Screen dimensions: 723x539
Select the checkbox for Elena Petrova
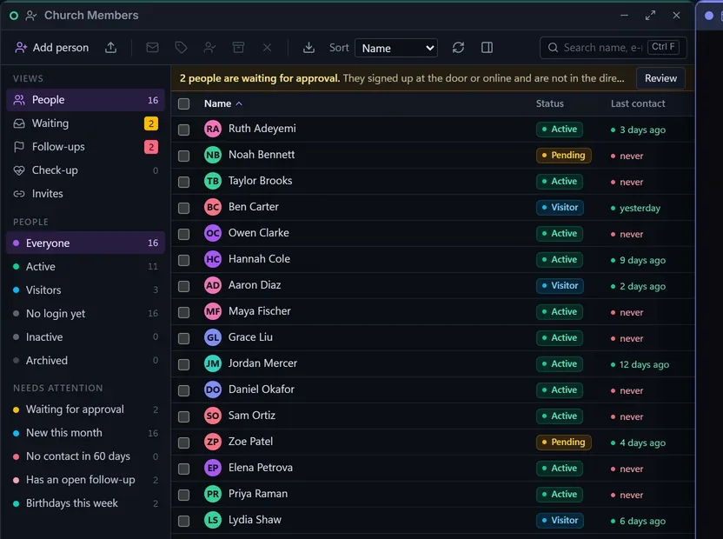(184, 469)
